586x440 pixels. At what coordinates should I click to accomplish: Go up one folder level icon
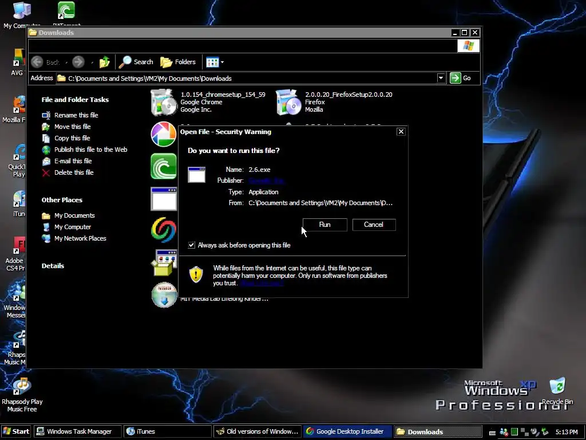pyautogui.click(x=105, y=62)
